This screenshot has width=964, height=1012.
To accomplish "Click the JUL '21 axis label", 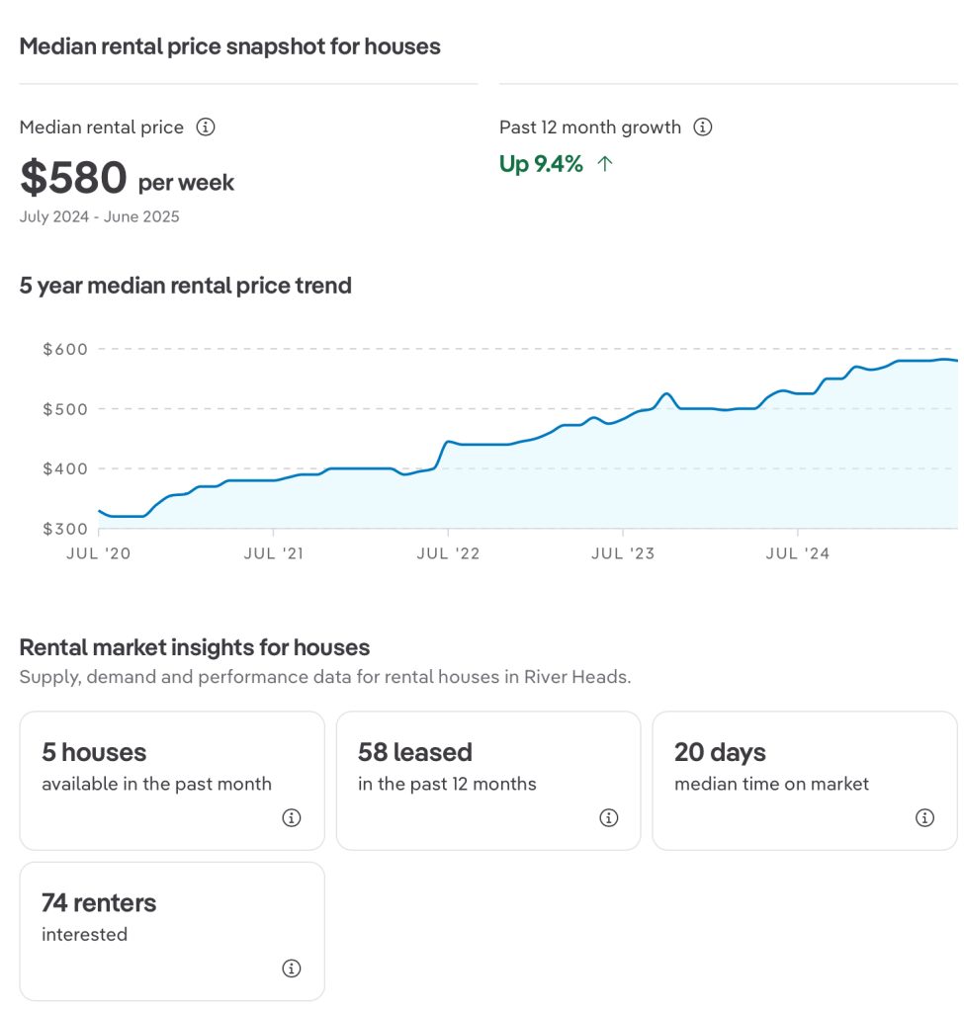I will [273, 553].
